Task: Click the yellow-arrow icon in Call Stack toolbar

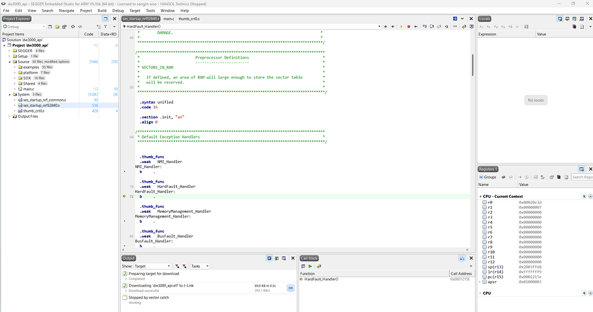Action: 319,266
